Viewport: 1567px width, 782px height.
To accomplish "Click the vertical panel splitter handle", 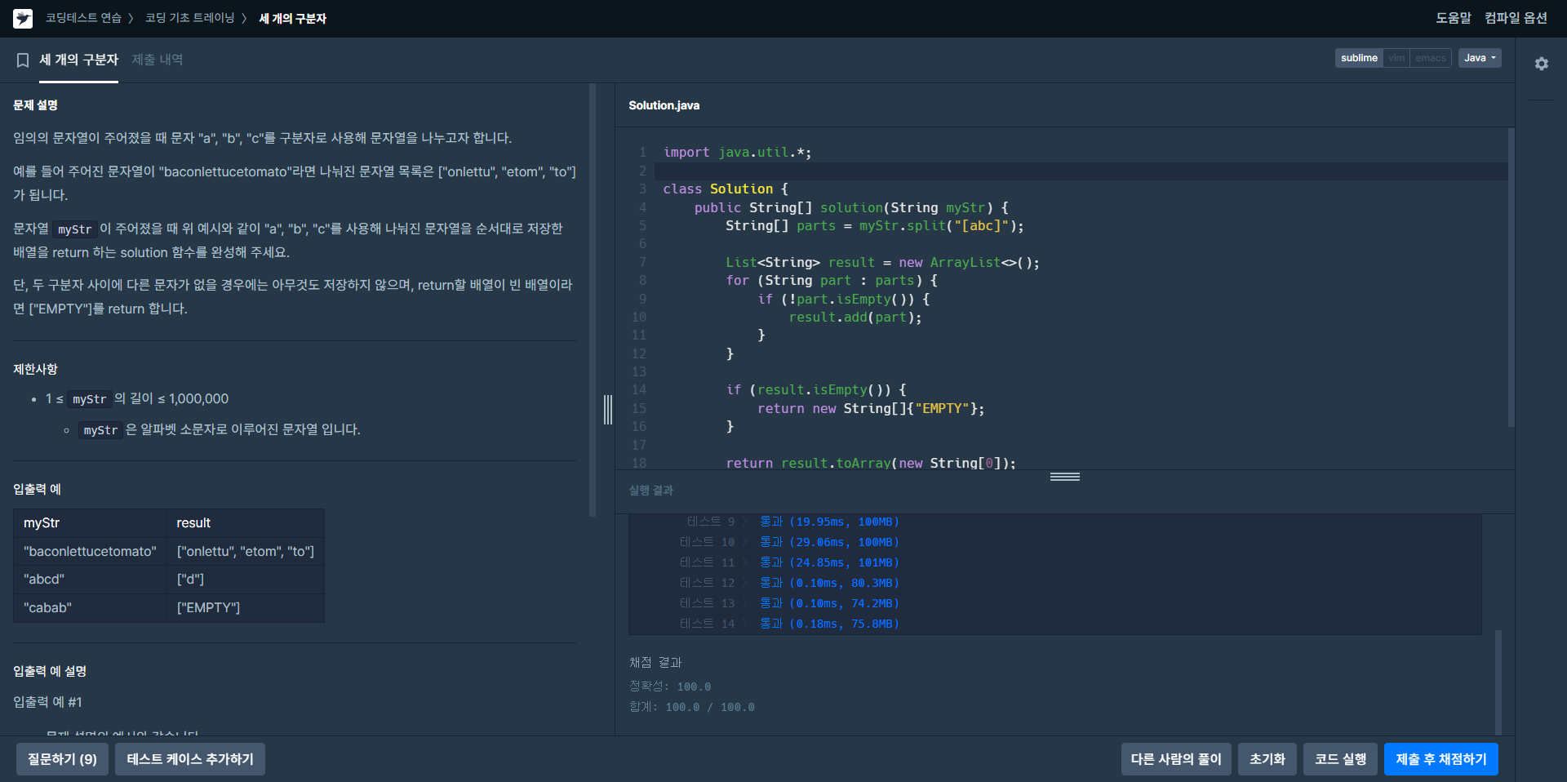I will 608,410.
